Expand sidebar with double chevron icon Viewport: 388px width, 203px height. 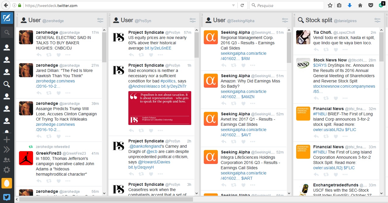pyautogui.click(x=6, y=150)
